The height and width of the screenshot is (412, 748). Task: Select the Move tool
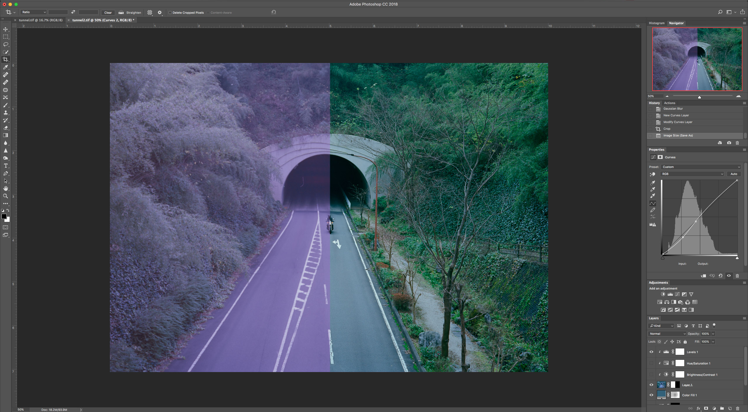[6, 29]
